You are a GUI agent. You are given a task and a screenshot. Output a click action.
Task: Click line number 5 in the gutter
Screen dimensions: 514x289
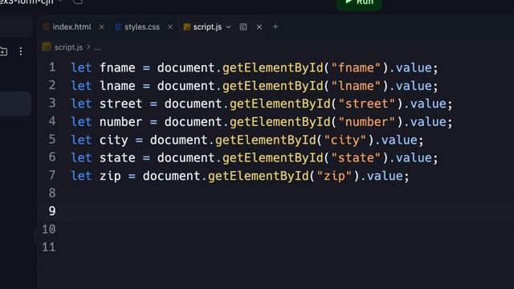click(52, 139)
